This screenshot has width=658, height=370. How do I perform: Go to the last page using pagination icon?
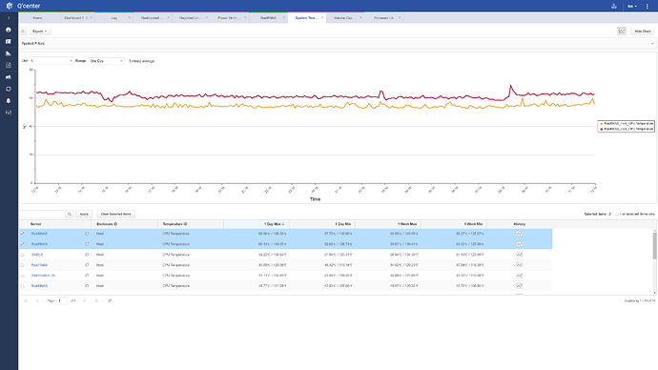click(x=96, y=300)
